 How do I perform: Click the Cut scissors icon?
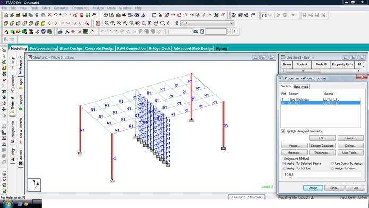coord(37,15)
